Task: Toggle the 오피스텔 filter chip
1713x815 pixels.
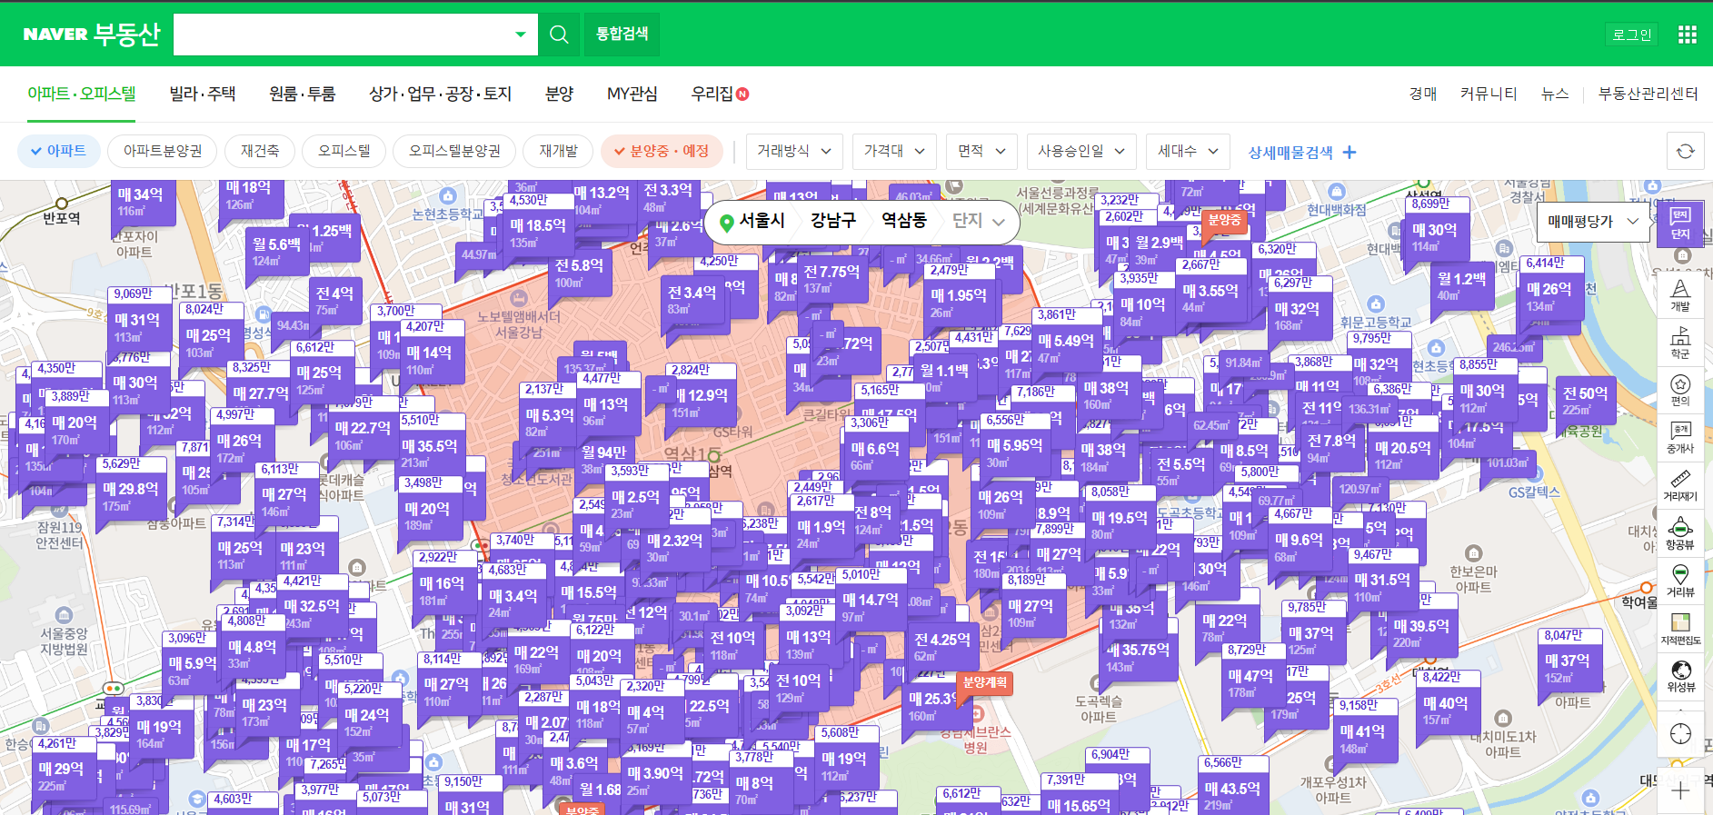Action: click(x=344, y=151)
